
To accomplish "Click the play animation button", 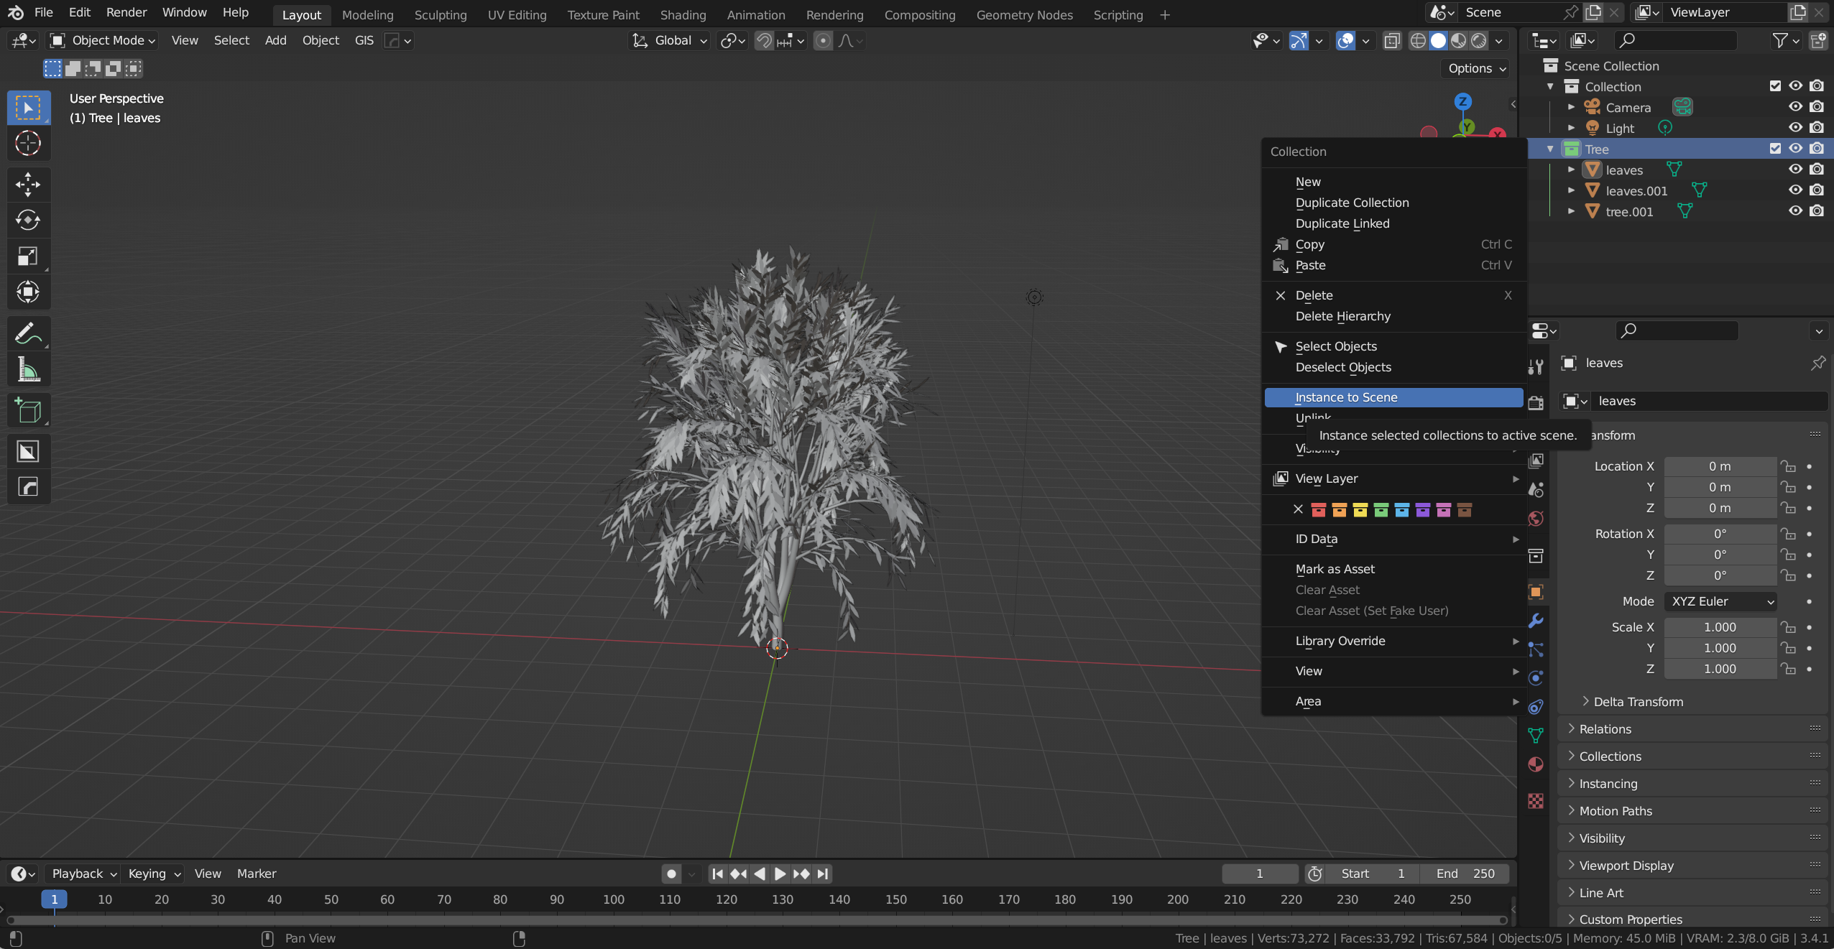I will [780, 874].
